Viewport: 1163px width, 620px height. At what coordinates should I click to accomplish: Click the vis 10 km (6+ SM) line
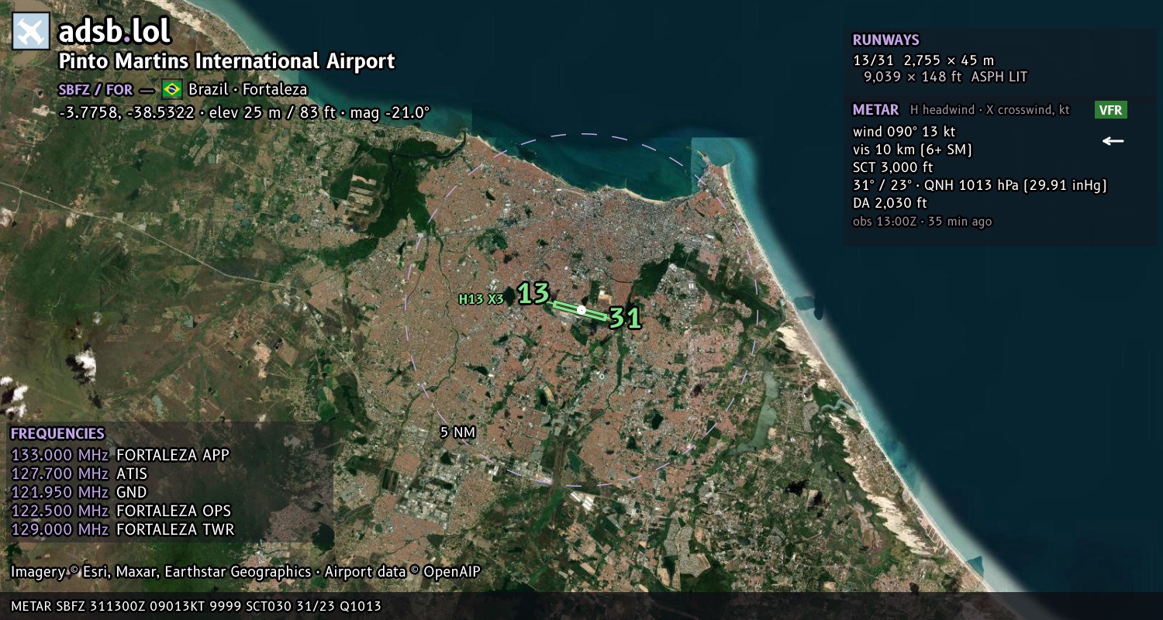point(913,150)
